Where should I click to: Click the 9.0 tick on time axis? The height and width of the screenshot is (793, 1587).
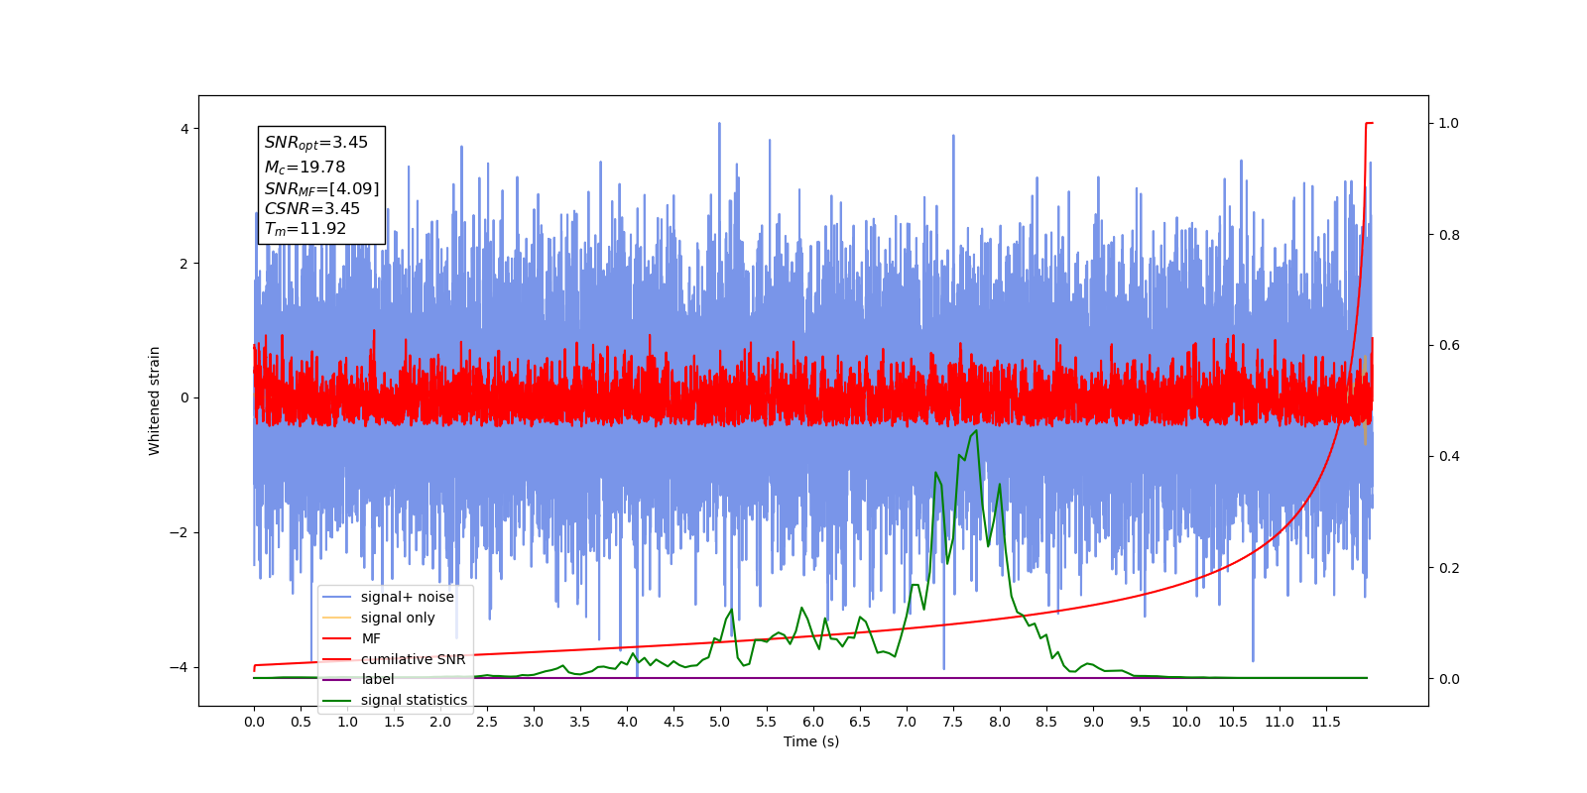(x=1093, y=722)
